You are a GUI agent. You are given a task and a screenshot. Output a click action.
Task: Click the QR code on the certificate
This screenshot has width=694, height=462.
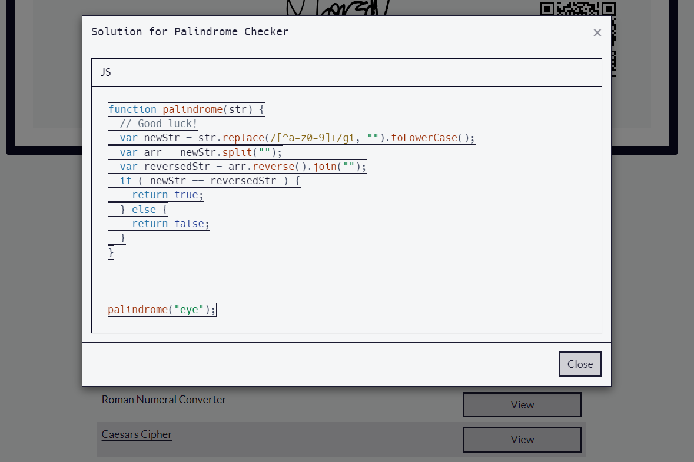point(578,8)
